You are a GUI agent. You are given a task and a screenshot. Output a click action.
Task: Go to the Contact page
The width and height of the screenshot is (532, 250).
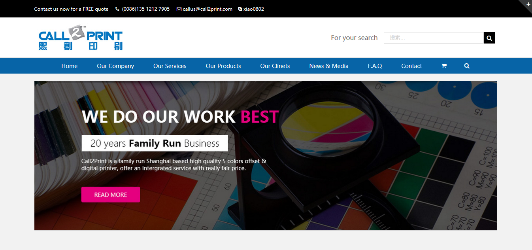coord(411,66)
